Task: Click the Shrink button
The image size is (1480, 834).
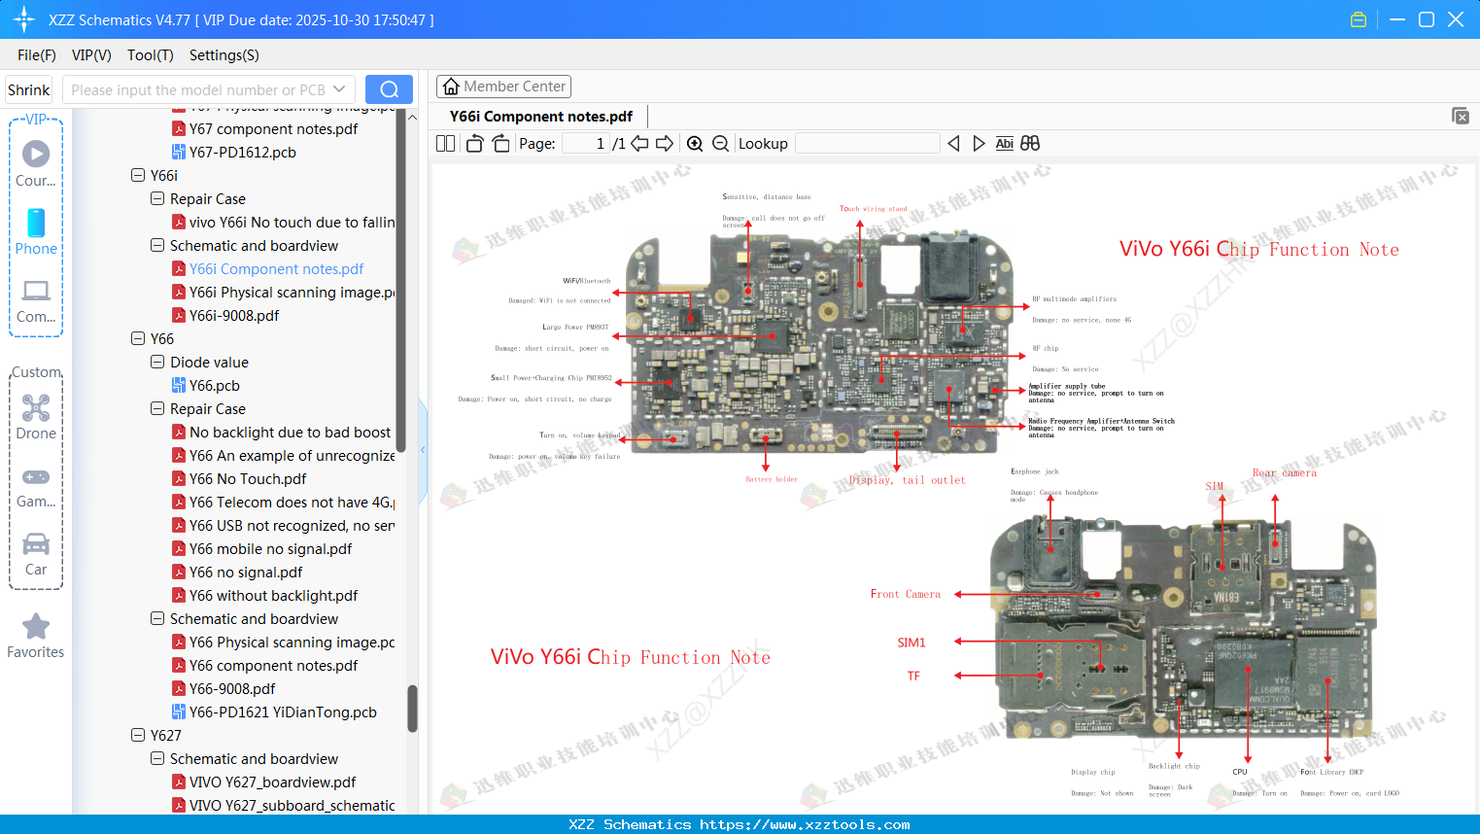Action: point(28,88)
